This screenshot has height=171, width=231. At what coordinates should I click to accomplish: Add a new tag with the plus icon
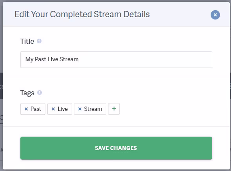pos(114,109)
